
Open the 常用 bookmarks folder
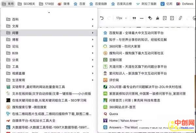(8, 4)
